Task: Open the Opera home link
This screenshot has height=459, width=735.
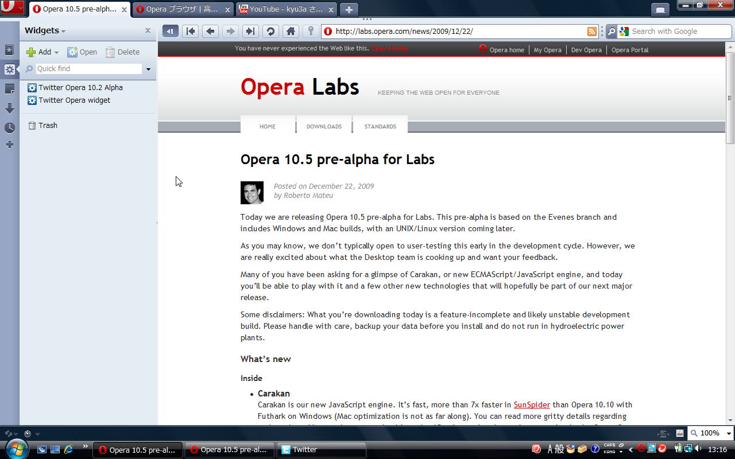Action: tap(506, 50)
